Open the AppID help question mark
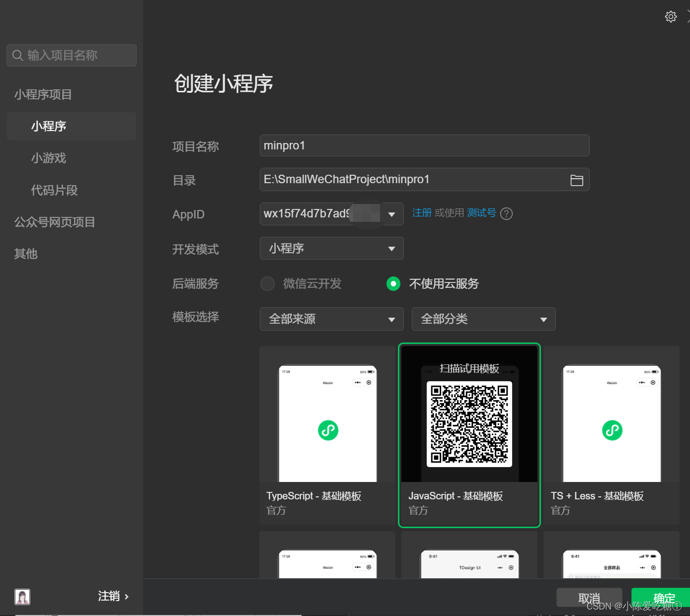The image size is (690, 616). (506, 213)
